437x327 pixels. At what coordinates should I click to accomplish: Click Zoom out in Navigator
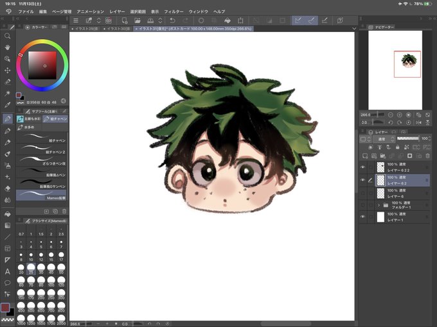pos(391,115)
